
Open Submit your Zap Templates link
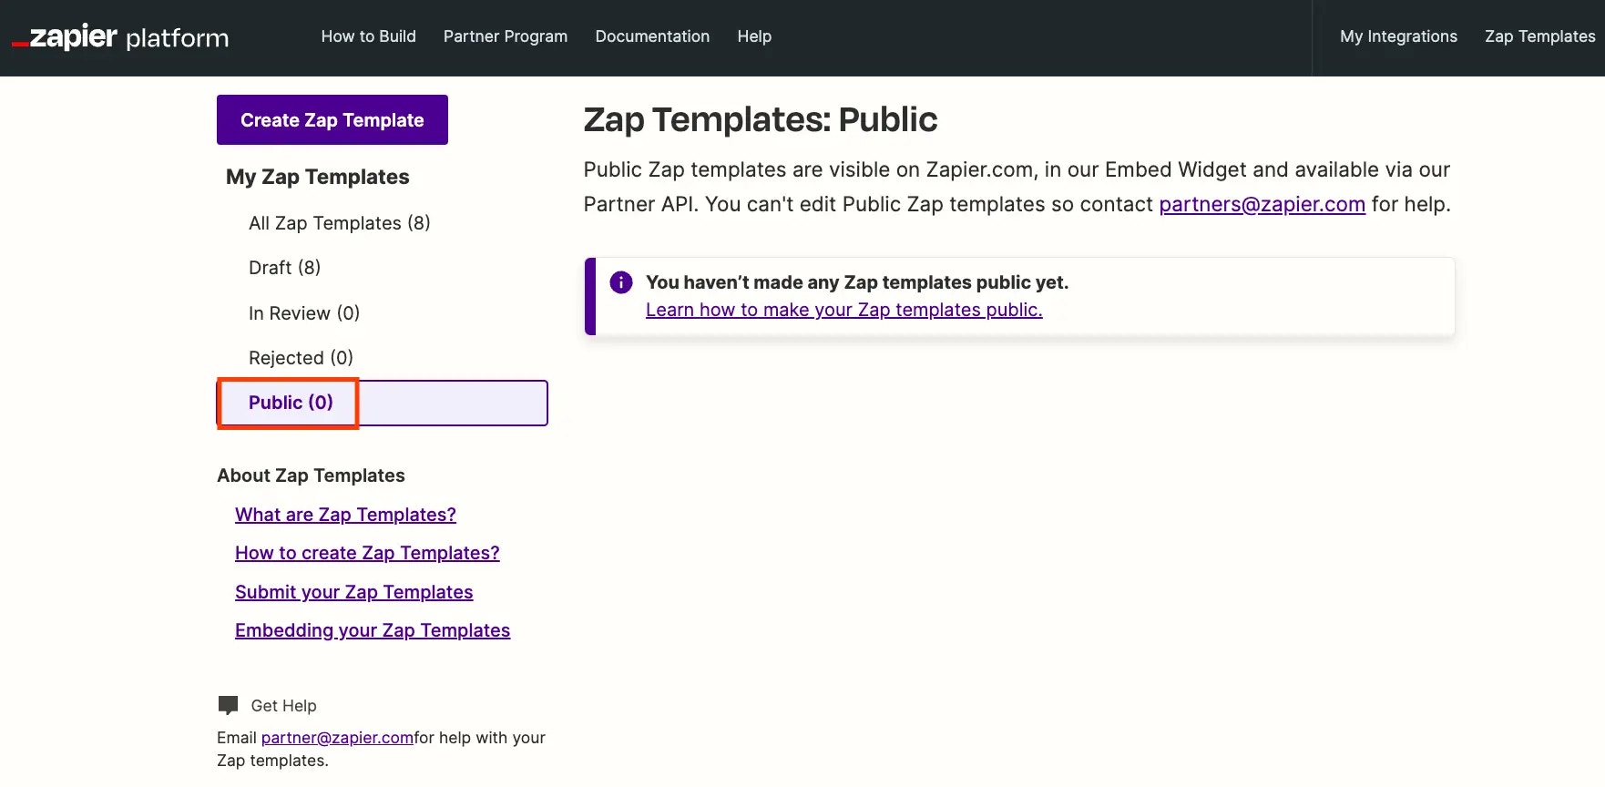pyautogui.click(x=353, y=592)
